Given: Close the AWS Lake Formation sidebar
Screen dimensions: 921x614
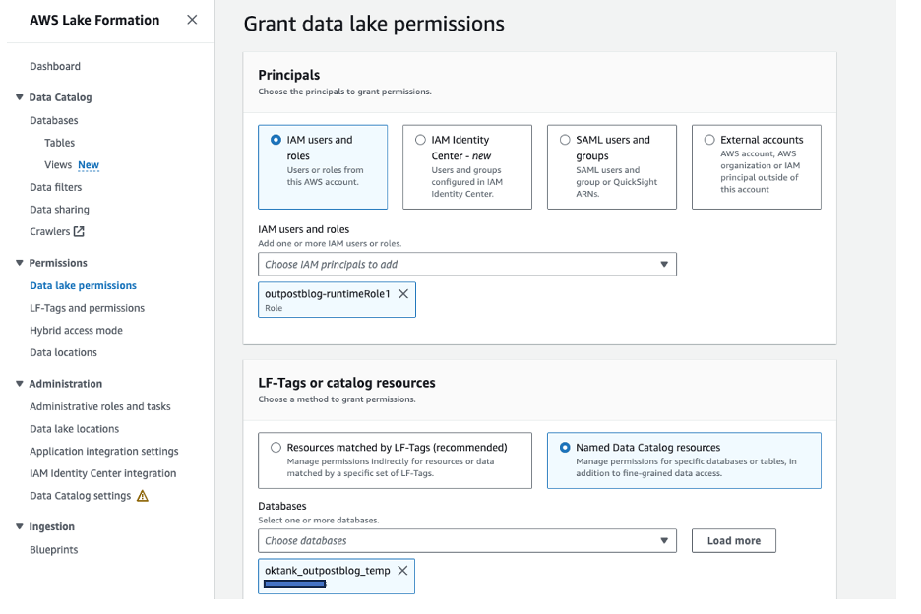Looking at the screenshot, I should tap(192, 20).
